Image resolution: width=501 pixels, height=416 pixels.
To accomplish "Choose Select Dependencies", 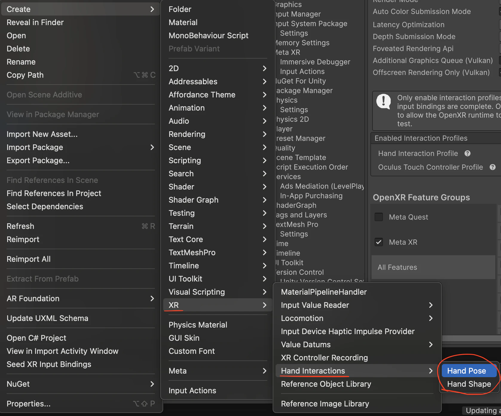I will coord(81,207).
